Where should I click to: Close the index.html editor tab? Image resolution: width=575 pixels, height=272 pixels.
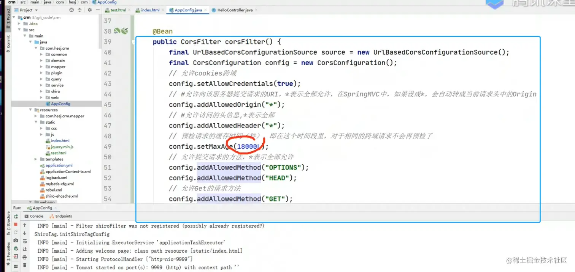pyautogui.click(x=163, y=10)
